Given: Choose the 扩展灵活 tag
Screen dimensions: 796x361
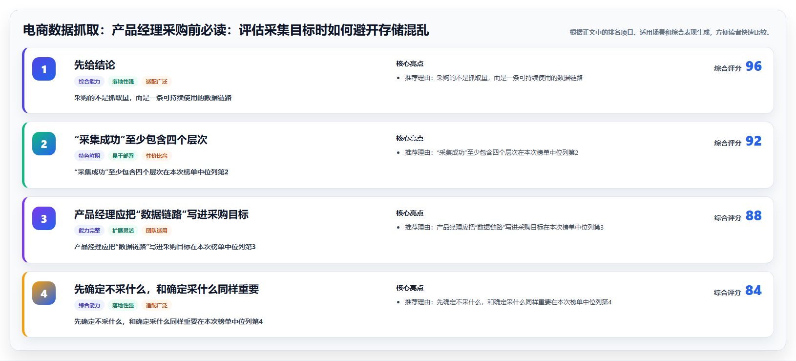Looking at the screenshot, I should [x=123, y=231].
